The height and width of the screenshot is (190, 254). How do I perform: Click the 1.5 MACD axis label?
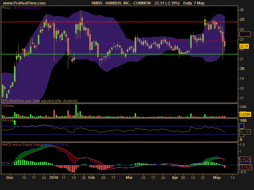(x=242, y=145)
